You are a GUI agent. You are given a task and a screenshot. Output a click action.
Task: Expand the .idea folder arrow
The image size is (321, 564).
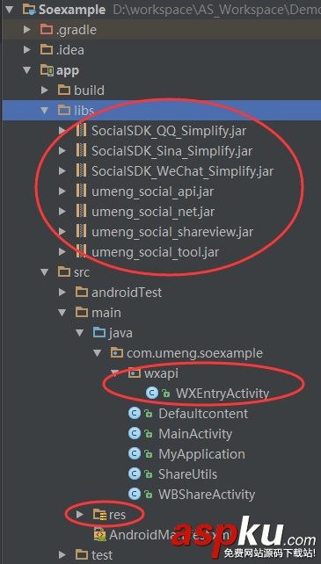tap(27, 50)
